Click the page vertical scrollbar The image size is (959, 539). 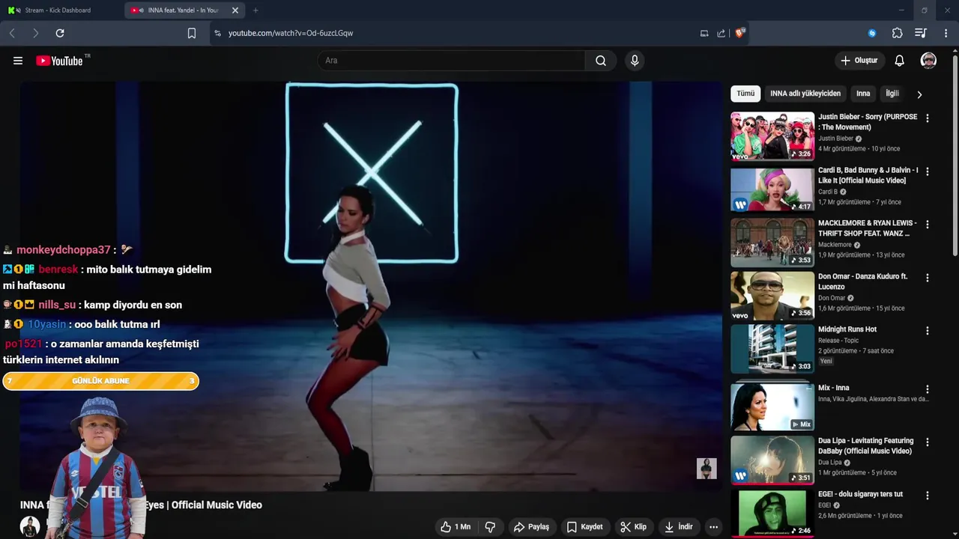(955, 157)
